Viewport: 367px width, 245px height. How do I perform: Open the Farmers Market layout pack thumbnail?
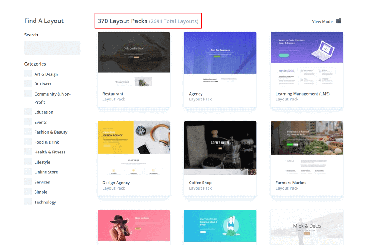click(x=307, y=138)
